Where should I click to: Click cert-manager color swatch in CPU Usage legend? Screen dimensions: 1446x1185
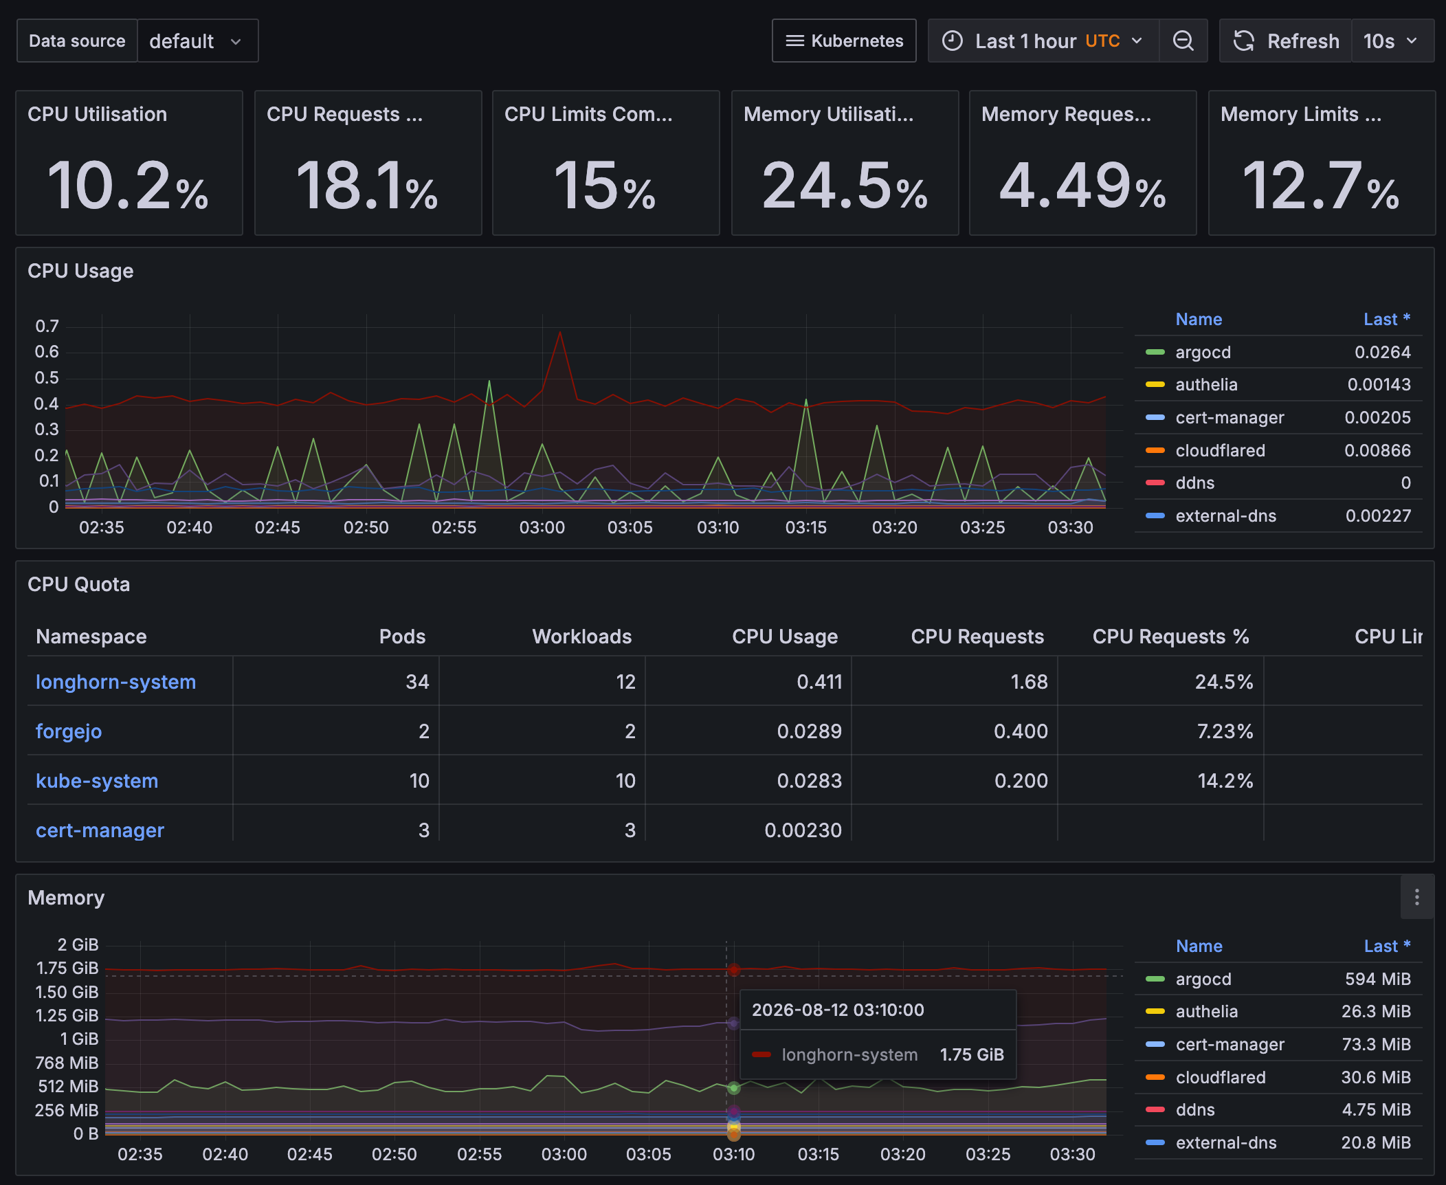point(1155,418)
